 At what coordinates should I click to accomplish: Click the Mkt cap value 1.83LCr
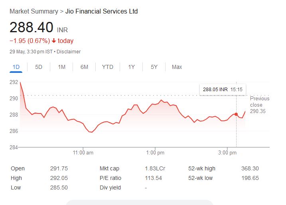coord(155,169)
